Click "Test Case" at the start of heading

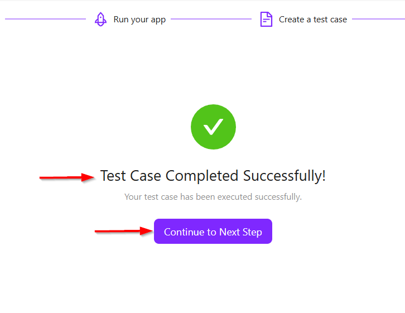click(x=131, y=176)
